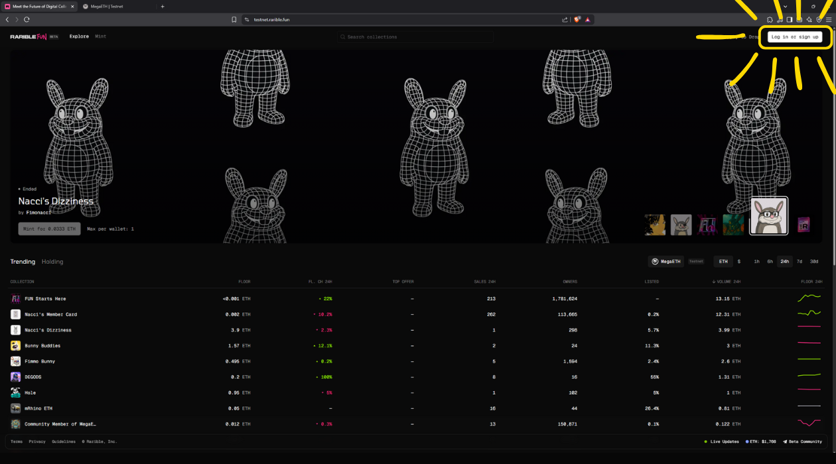Open the MegaETH network selector
Image resolution: width=836 pixels, height=464 pixels.
(x=666, y=262)
